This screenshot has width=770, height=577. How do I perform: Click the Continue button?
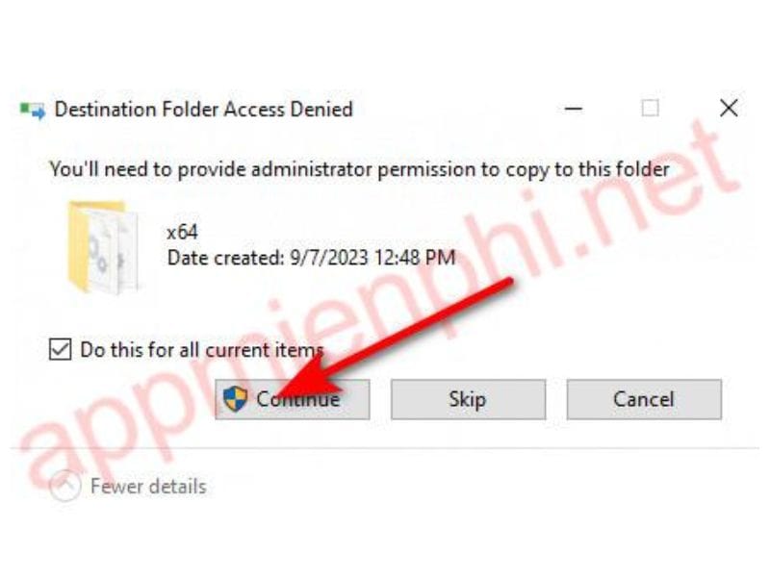pyautogui.click(x=293, y=399)
